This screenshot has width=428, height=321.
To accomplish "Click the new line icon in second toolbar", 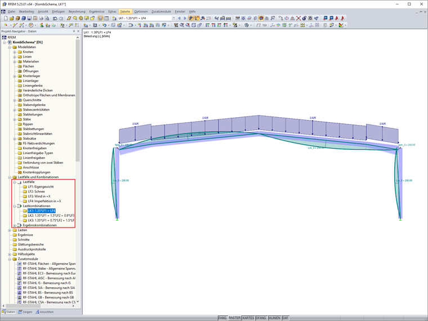I will (x=15, y=25).
